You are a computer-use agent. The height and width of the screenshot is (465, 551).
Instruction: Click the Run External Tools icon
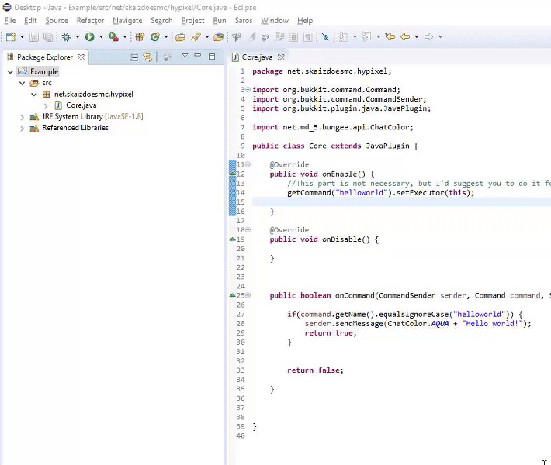[113, 37]
